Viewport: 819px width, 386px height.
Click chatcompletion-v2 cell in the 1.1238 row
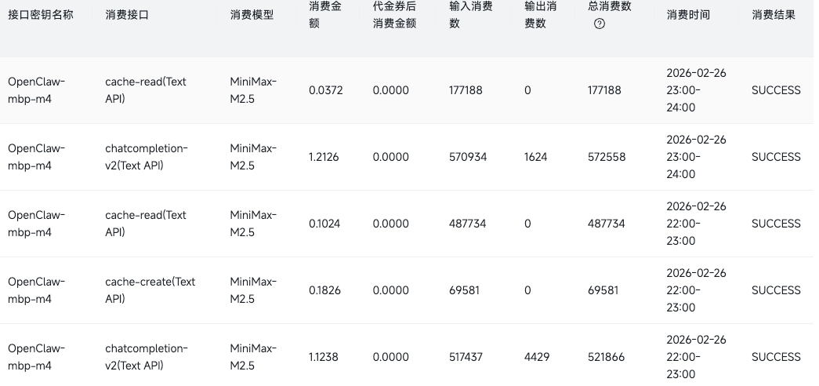tap(147, 357)
